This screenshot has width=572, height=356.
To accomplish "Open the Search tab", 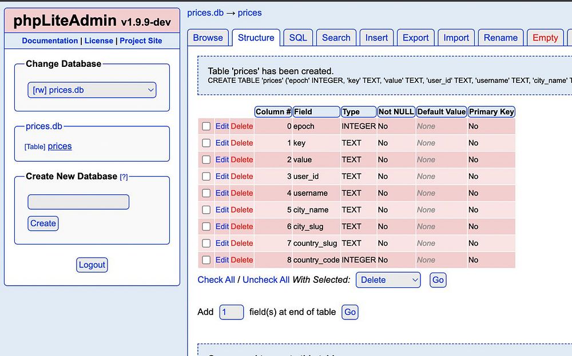I will click(x=336, y=38).
